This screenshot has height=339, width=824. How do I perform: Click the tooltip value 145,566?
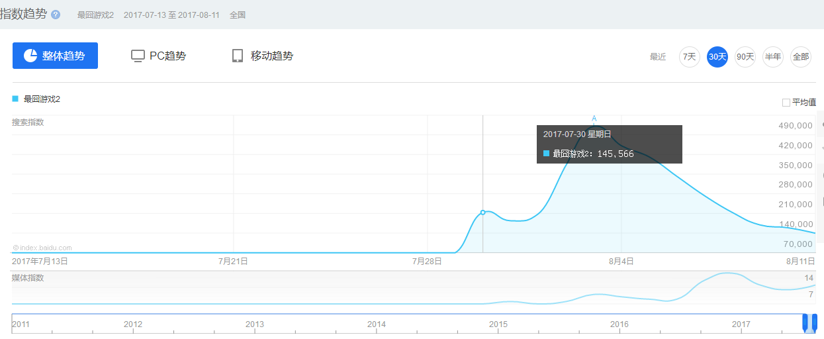coord(616,154)
